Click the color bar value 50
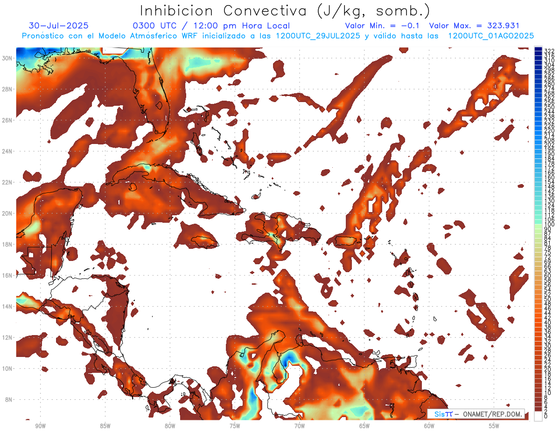 pyautogui.click(x=548, y=299)
